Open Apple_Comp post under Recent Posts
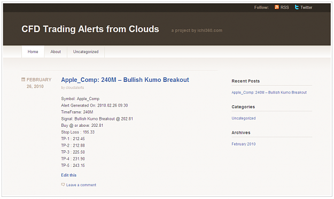The width and height of the screenshot is (334, 199). coord(269,93)
